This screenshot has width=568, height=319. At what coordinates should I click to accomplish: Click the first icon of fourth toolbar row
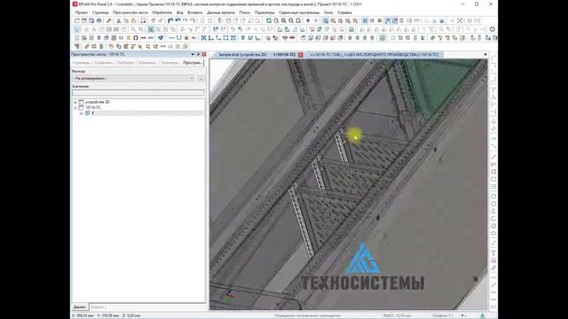coord(77,46)
